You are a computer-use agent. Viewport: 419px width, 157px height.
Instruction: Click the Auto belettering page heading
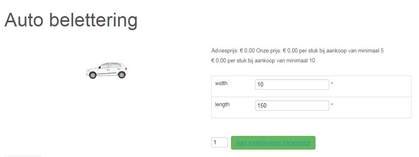[x=71, y=20]
